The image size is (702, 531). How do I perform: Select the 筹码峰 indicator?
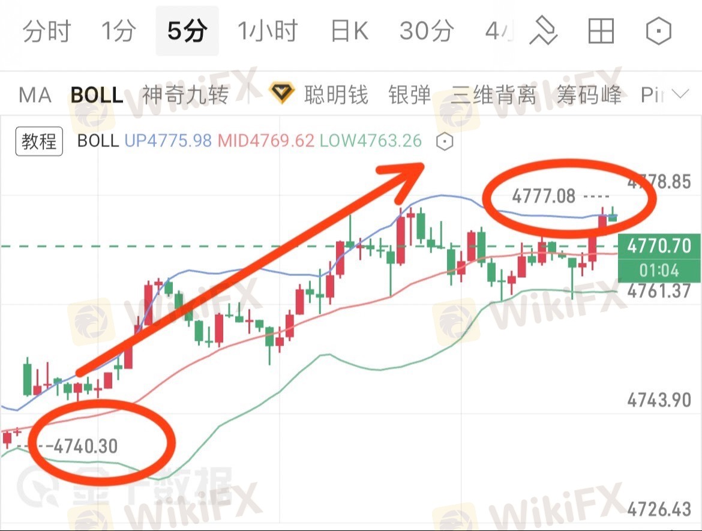(x=589, y=95)
